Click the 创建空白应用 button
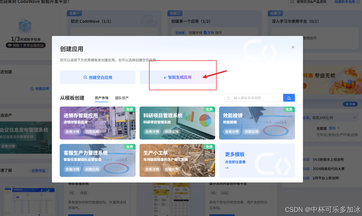 point(98,77)
